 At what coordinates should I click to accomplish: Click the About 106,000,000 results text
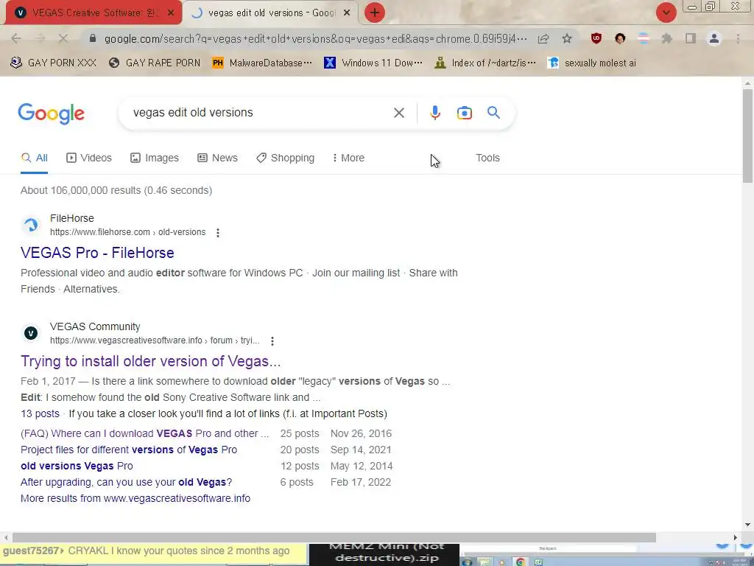[116, 191]
